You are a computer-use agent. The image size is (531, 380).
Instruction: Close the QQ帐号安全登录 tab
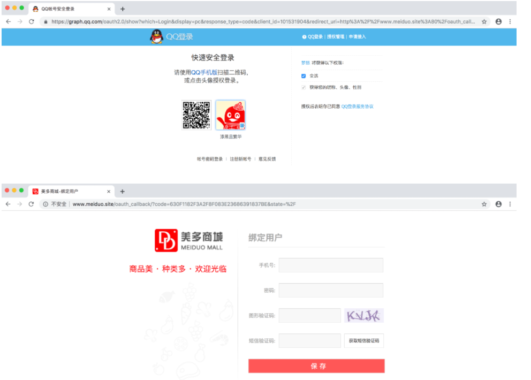[109, 9]
